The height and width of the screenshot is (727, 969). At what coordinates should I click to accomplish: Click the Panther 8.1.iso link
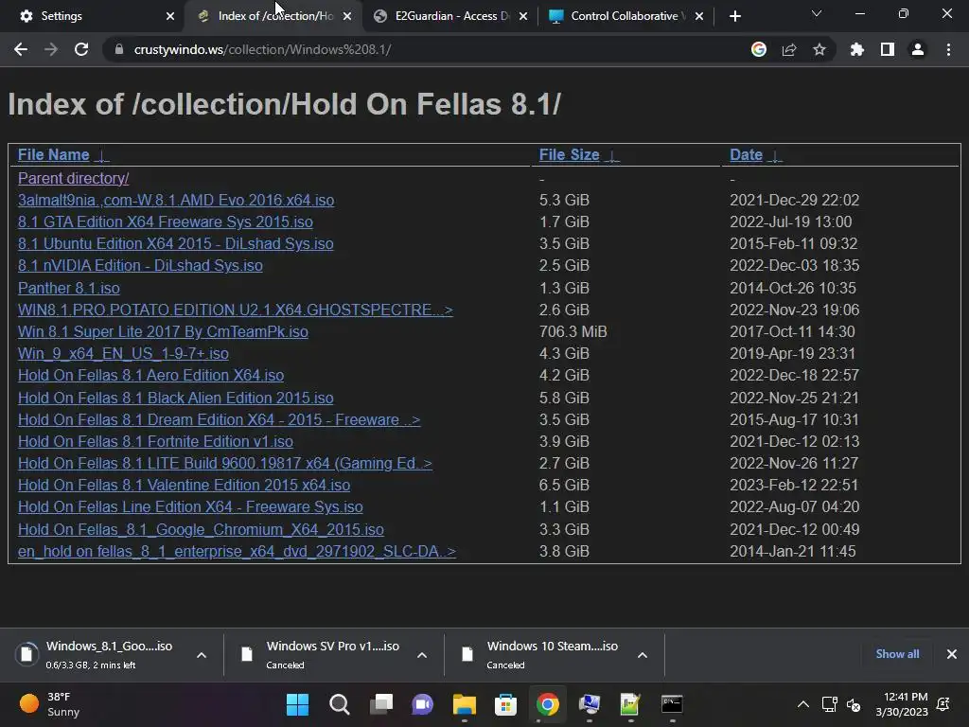pos(68,288)
